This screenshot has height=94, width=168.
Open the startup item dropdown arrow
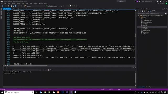pyautogui.click(x=58, y=6)
